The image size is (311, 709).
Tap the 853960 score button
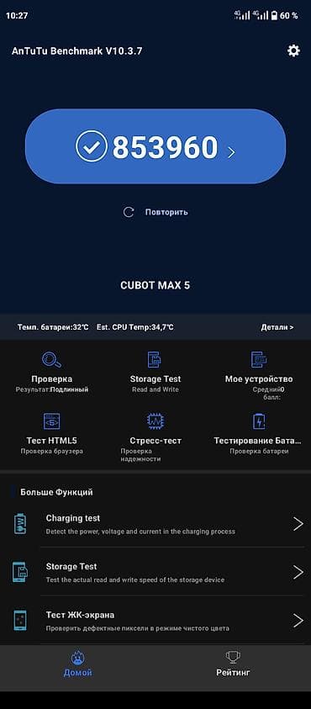tap(155, 146)
